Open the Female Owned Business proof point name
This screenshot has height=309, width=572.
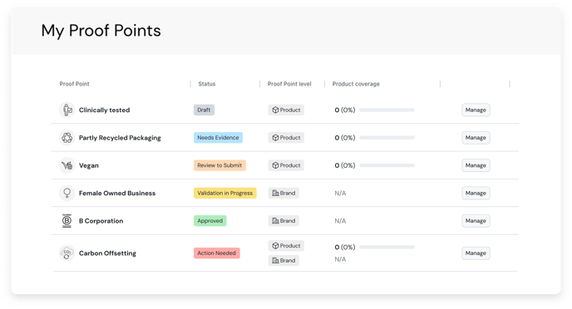[117, 193]
